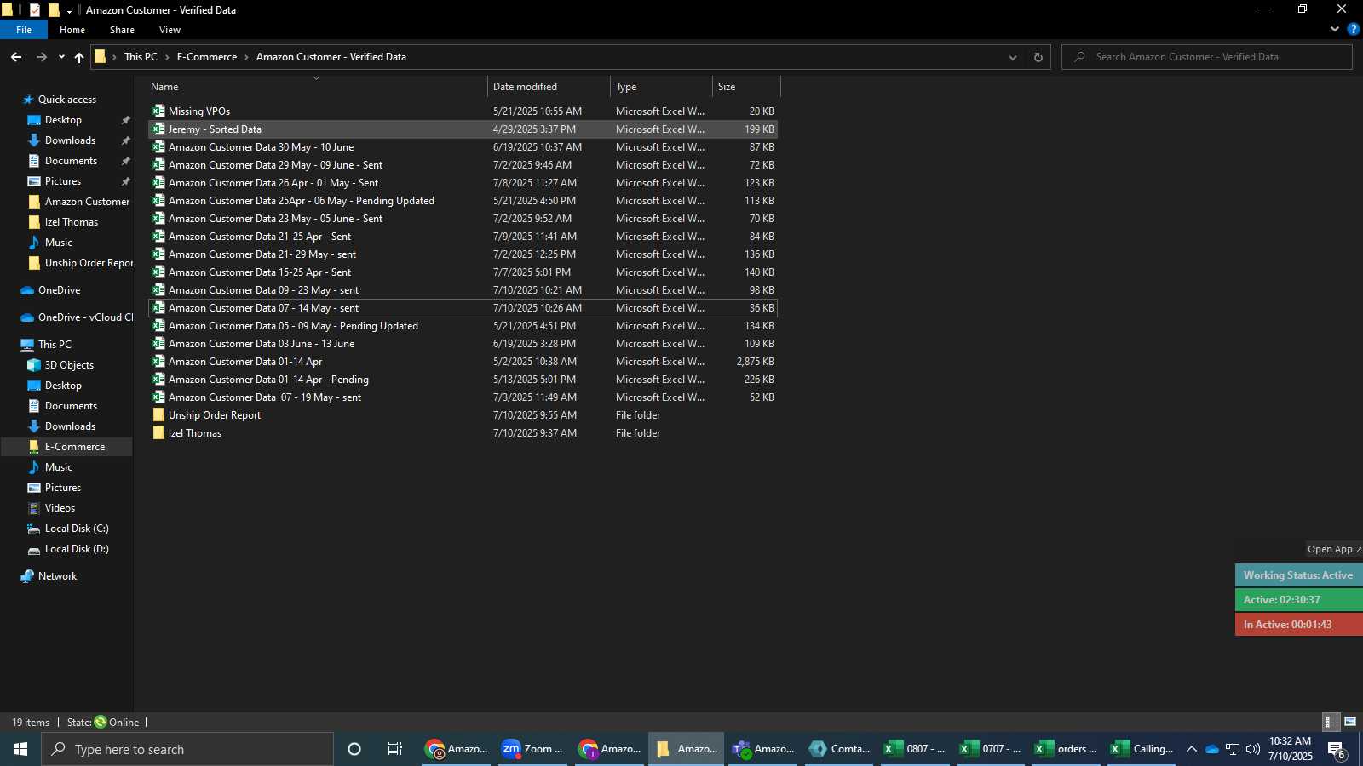Open the Share ribbon tab

click(122, 30)
